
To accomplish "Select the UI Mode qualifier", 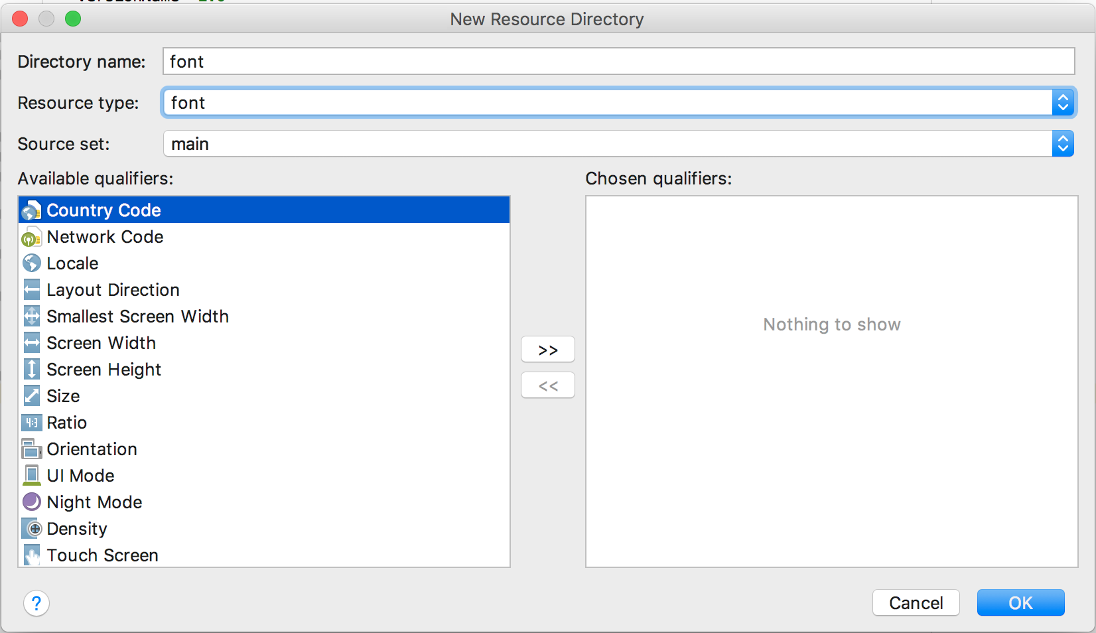I will click(80, 475).
